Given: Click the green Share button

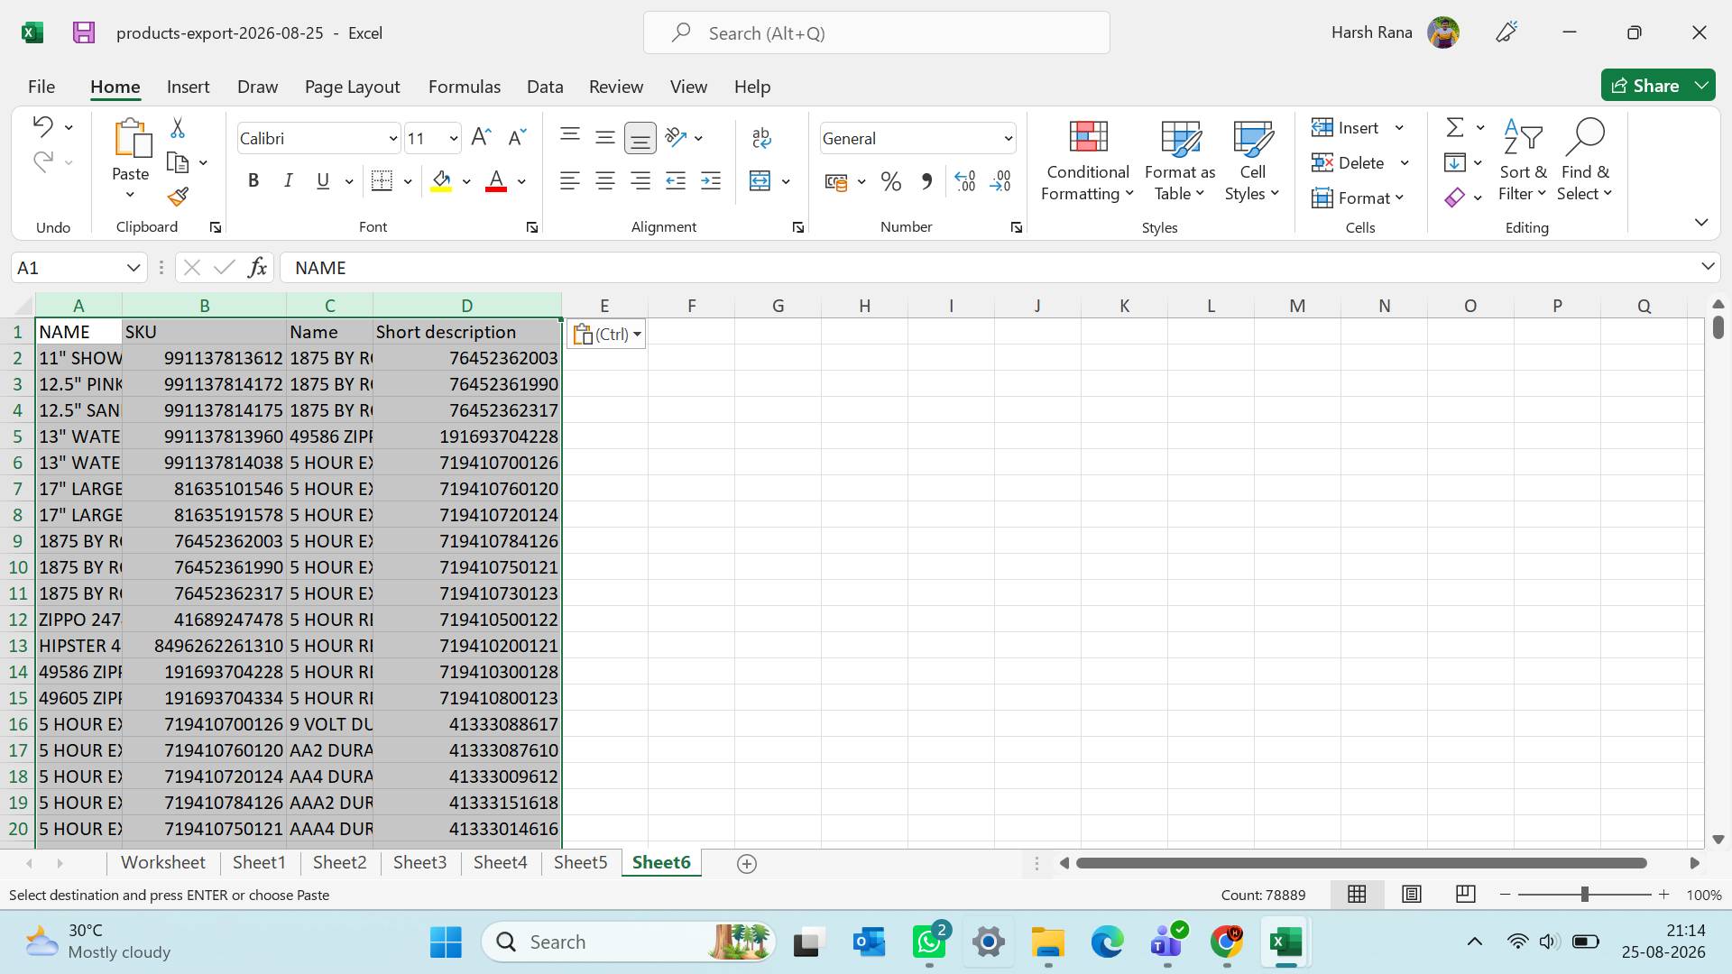Looking at the screenshot, I should (x=1646, y=86).
